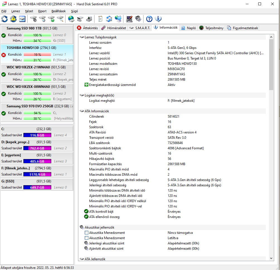The image size is (280, 270).
Task: Open the Beállítások menu
Action: [x=59, y=11]
